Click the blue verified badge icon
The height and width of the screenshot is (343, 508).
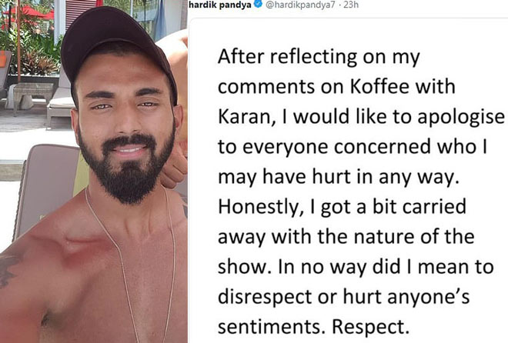point(259,7)
